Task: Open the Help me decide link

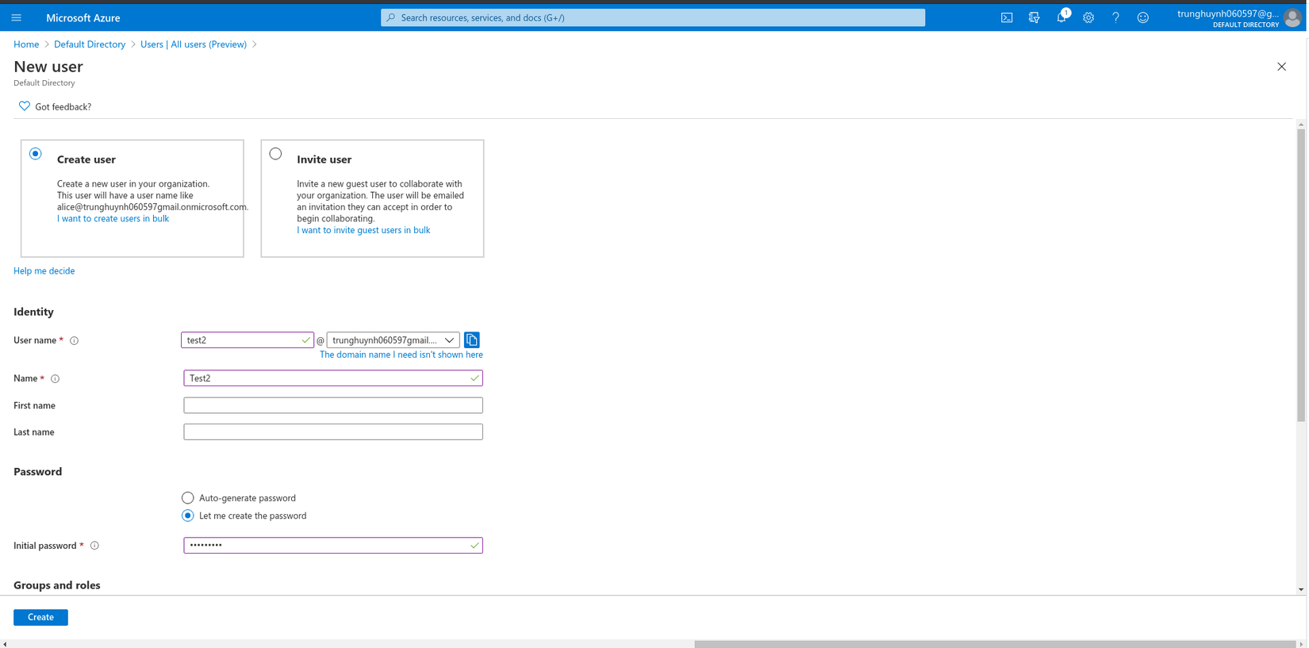Action: 44,271
